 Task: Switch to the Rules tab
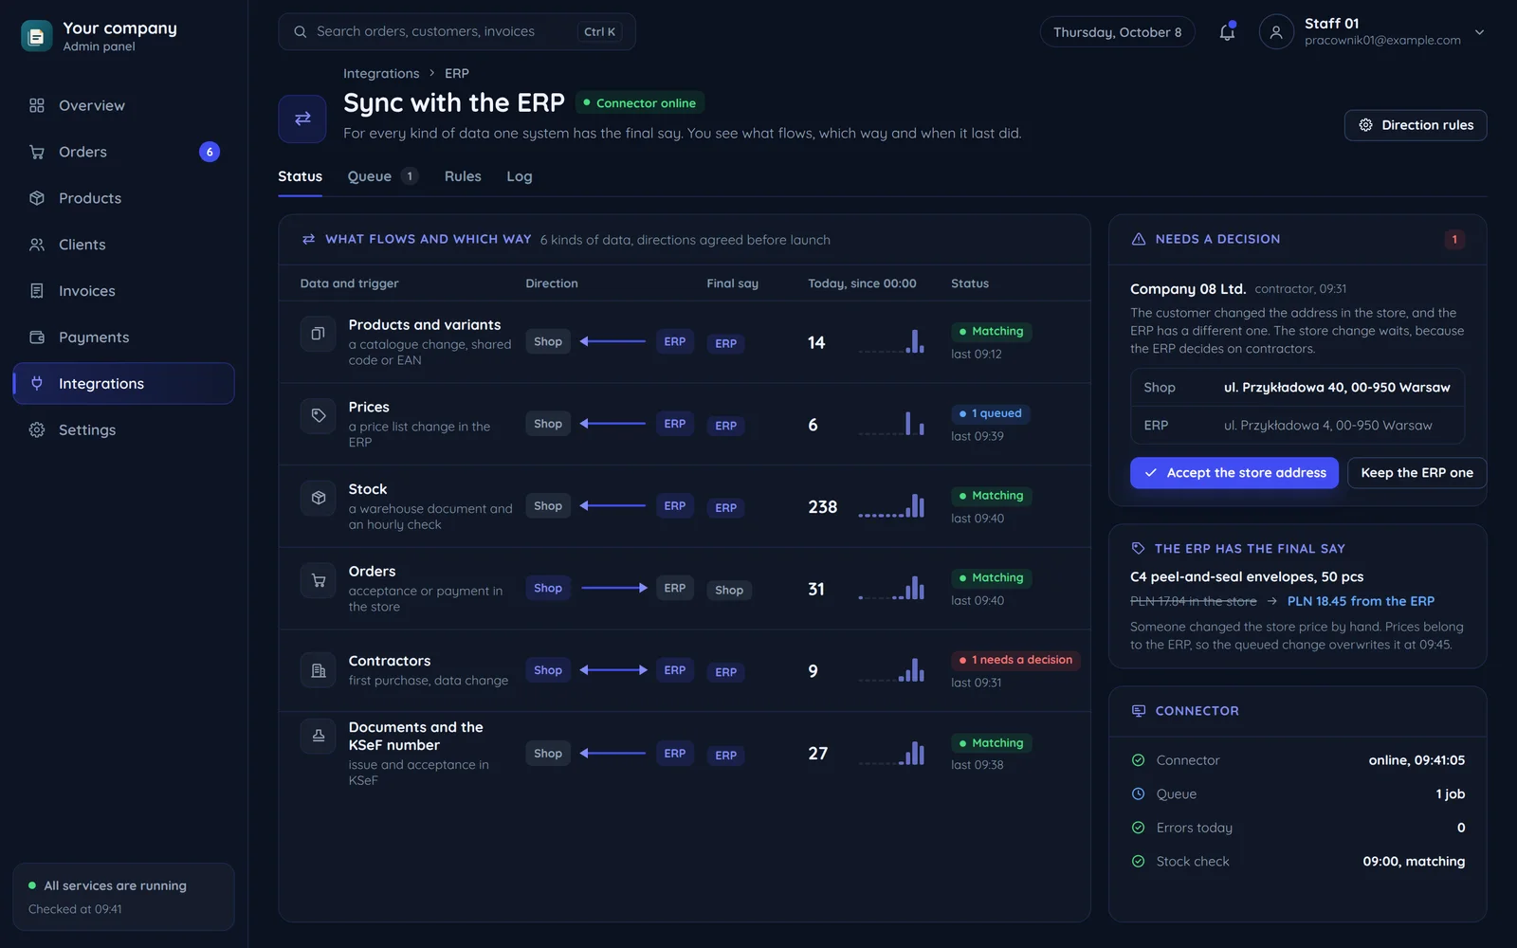click(463, 176)
